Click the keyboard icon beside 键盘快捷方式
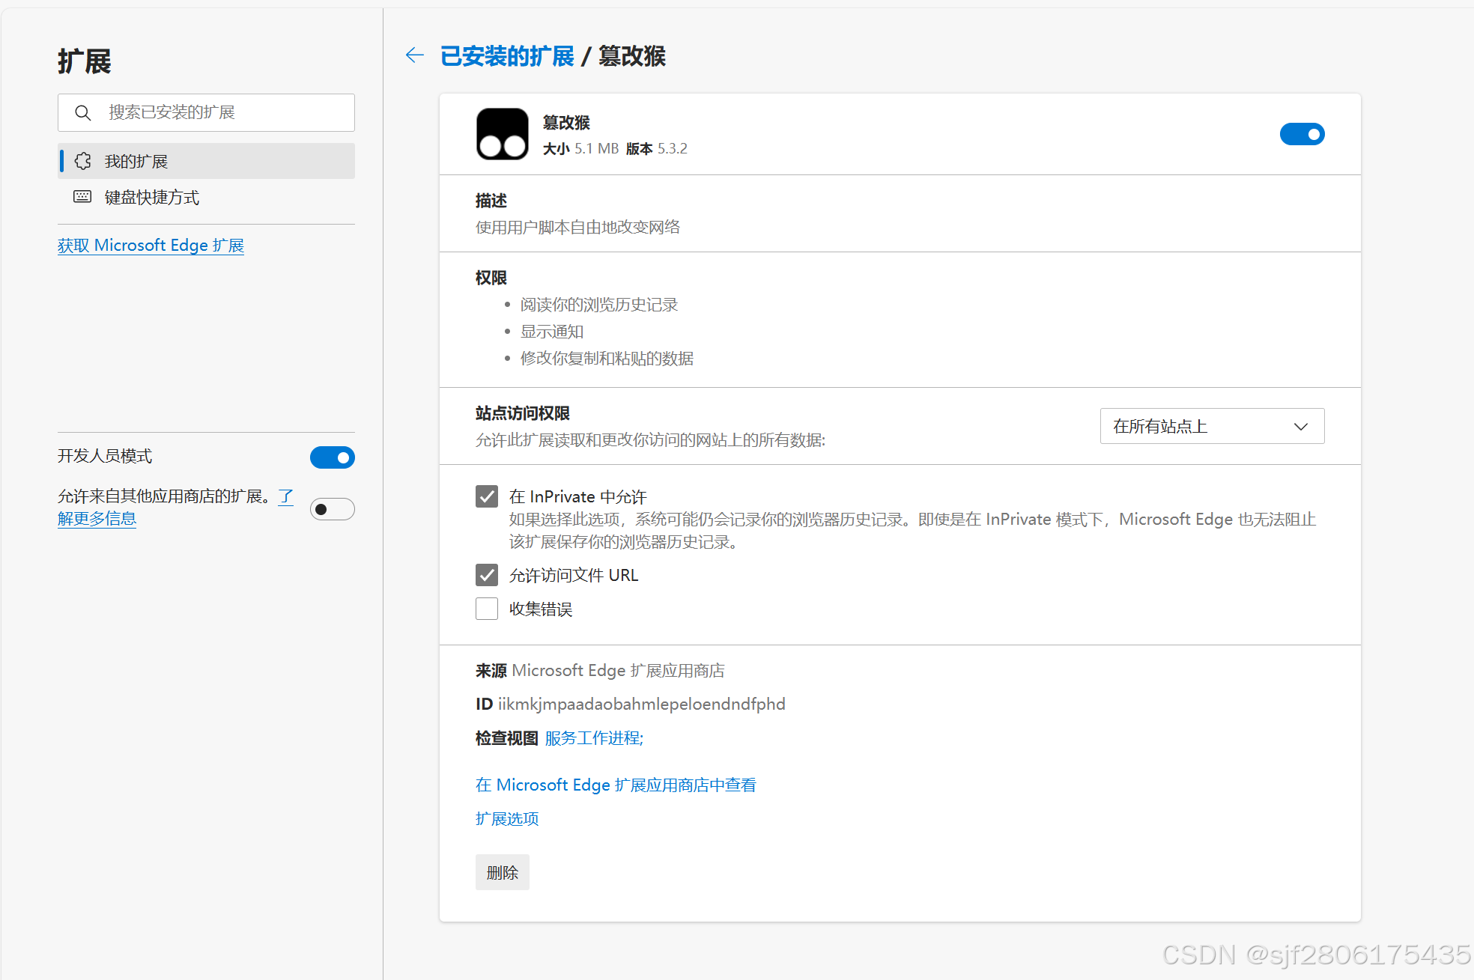1474x980 pixels. 82,197
